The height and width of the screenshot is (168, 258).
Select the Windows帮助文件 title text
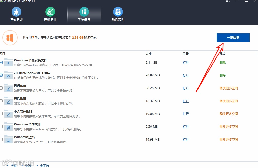click(x=27, y=124)
